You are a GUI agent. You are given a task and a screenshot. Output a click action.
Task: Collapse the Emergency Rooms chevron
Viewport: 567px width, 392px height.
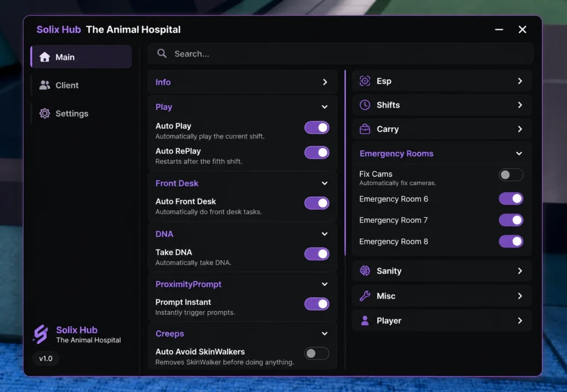coord(519,154)
